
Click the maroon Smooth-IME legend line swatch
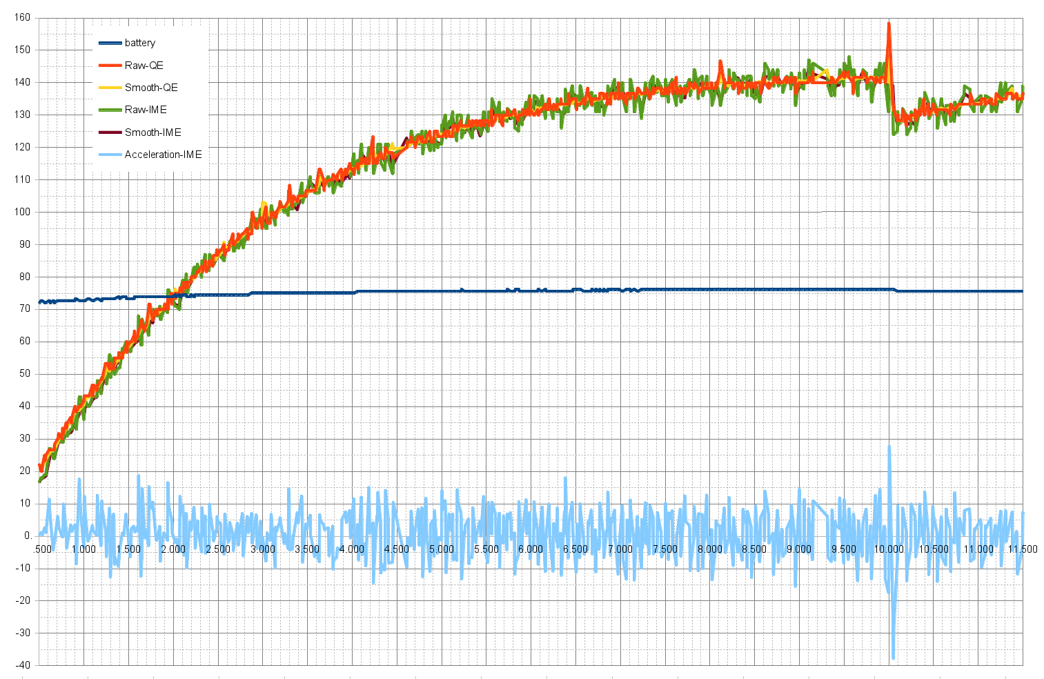tap(110, 132)
